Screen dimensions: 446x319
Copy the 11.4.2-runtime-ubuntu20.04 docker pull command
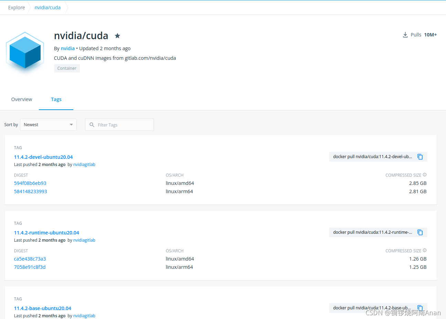(420, 232)
